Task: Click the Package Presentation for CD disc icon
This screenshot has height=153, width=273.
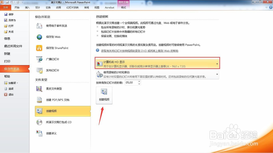Action: [x=39, y=122]
